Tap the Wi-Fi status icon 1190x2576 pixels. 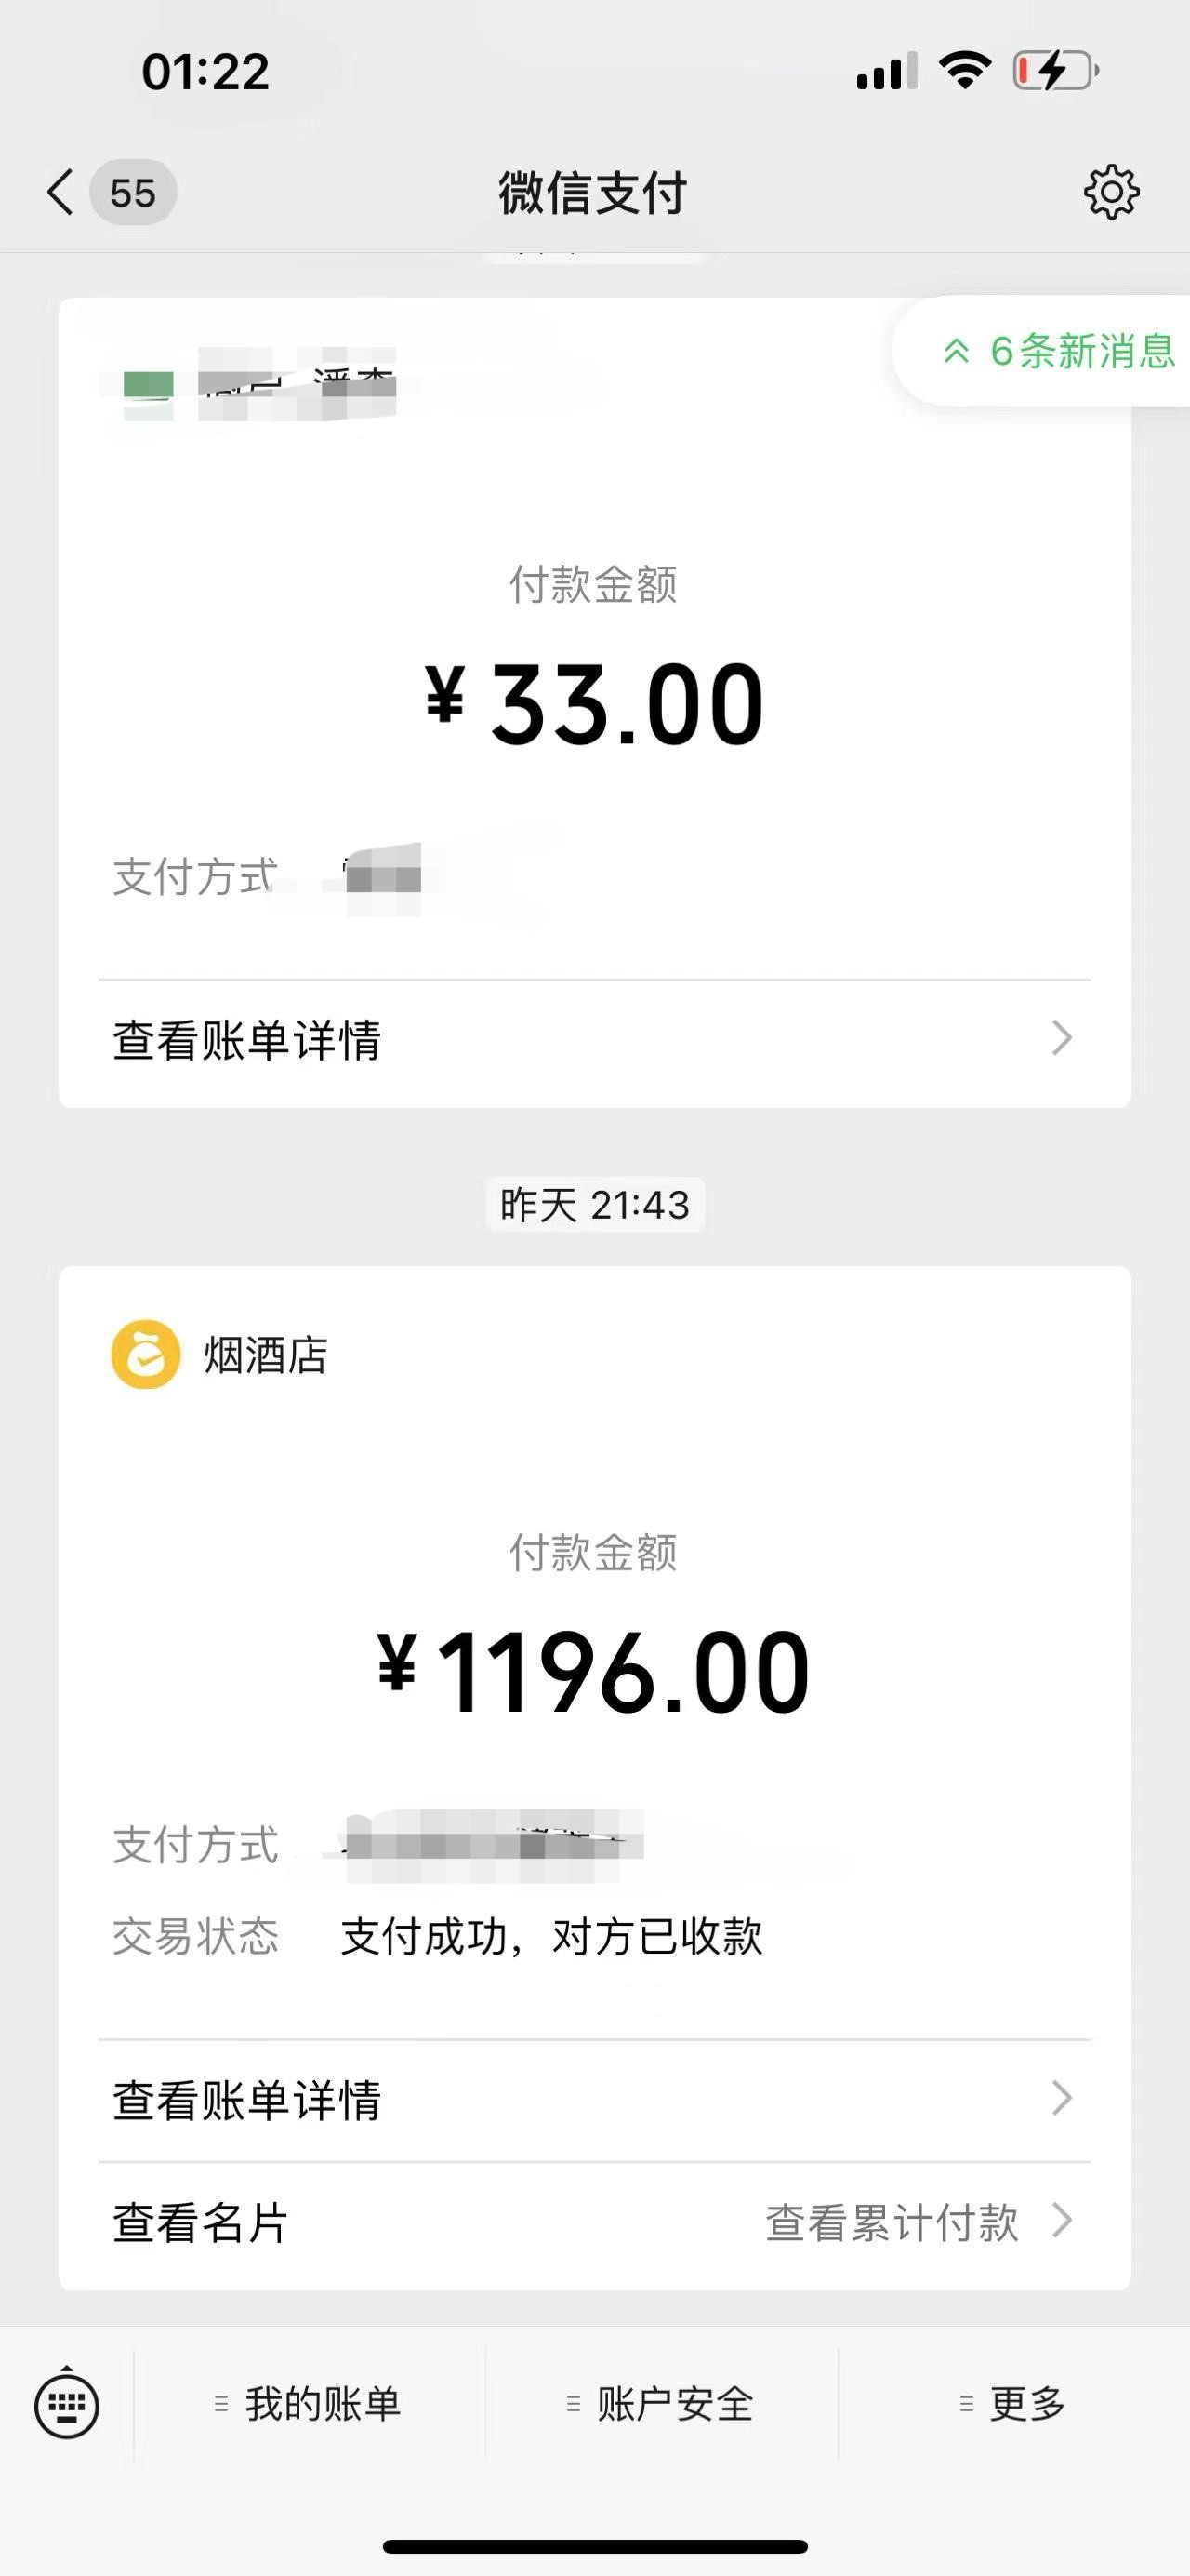(x=964, y=71)
